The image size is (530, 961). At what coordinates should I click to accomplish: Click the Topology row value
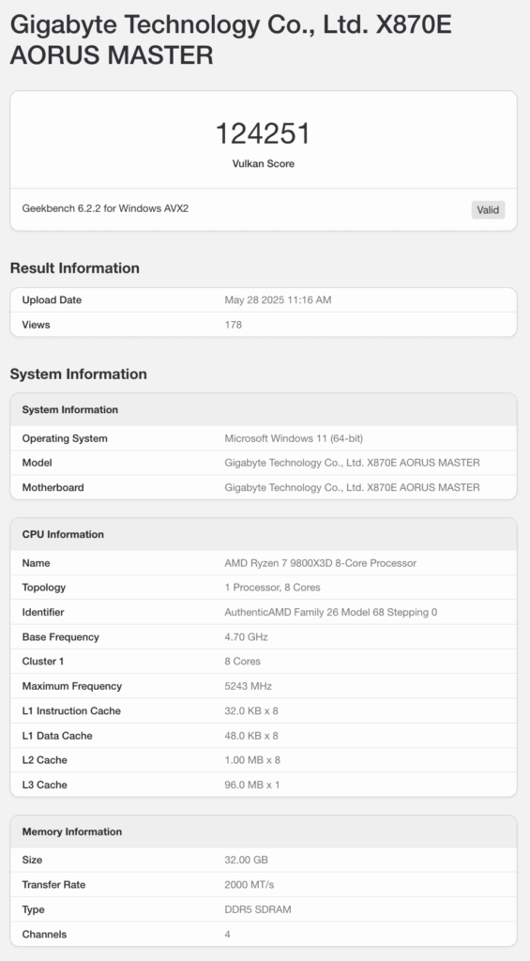click(273, 587)
